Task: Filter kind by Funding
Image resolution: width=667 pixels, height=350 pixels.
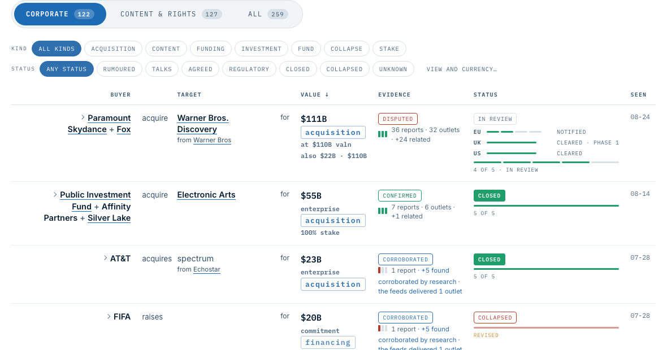Action: tap(211, 49)
